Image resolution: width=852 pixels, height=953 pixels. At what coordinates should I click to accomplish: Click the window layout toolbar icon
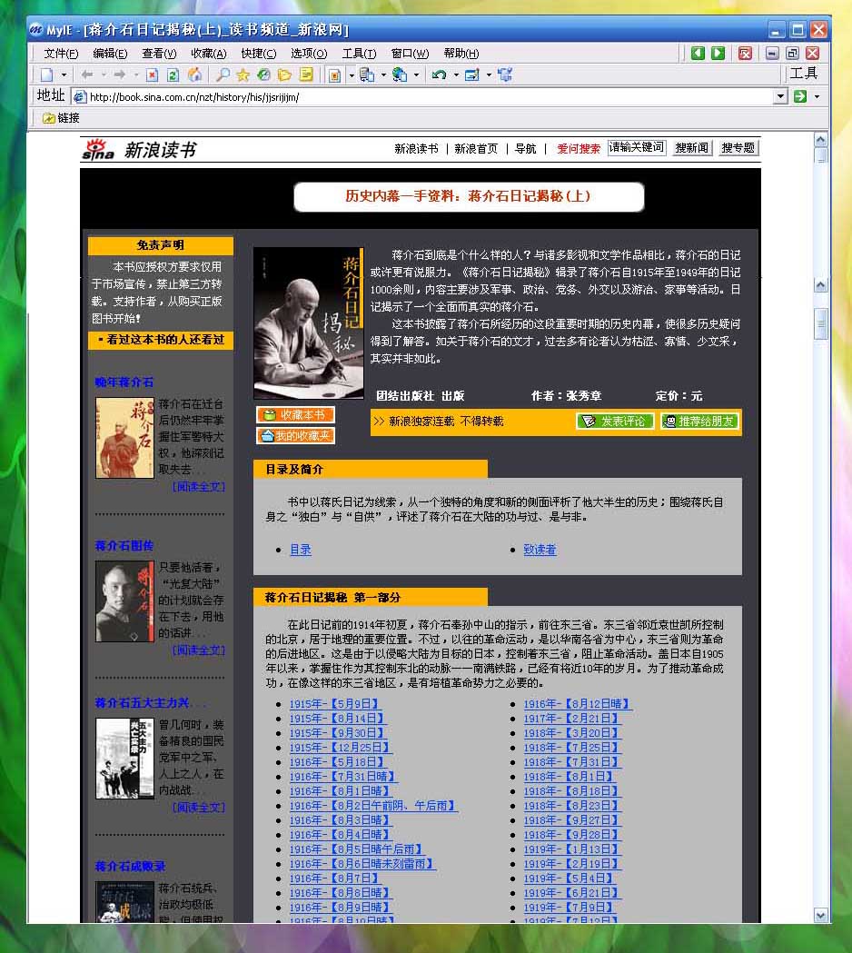(472, 74)
